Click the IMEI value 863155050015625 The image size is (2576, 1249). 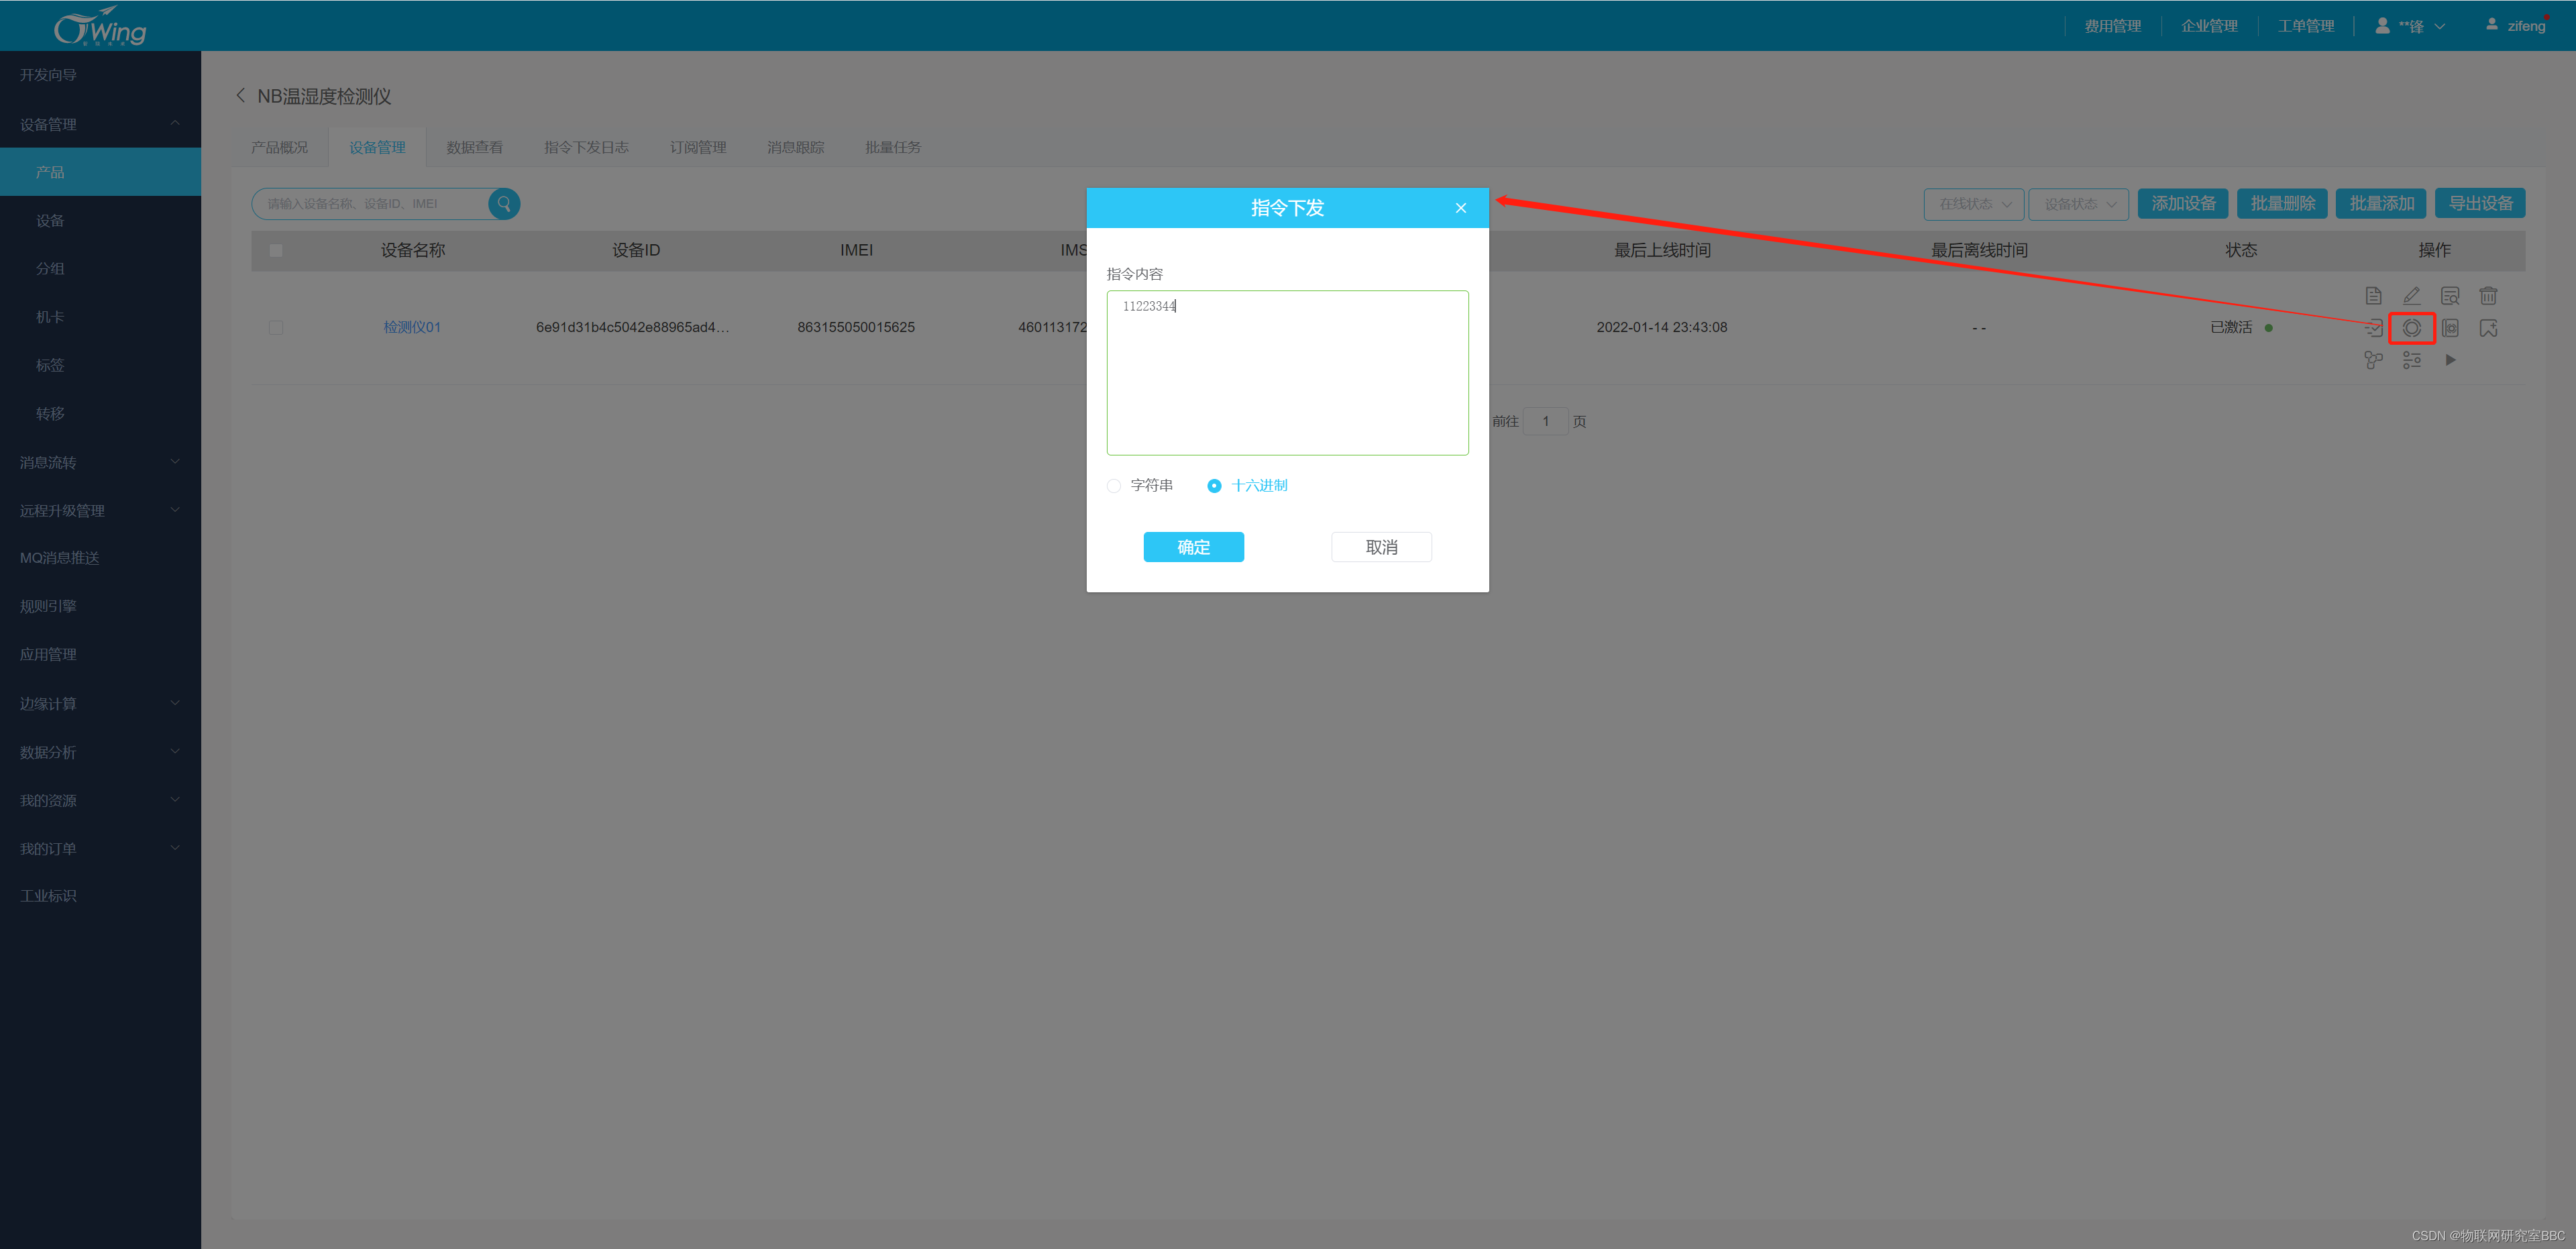pos(856,328)
